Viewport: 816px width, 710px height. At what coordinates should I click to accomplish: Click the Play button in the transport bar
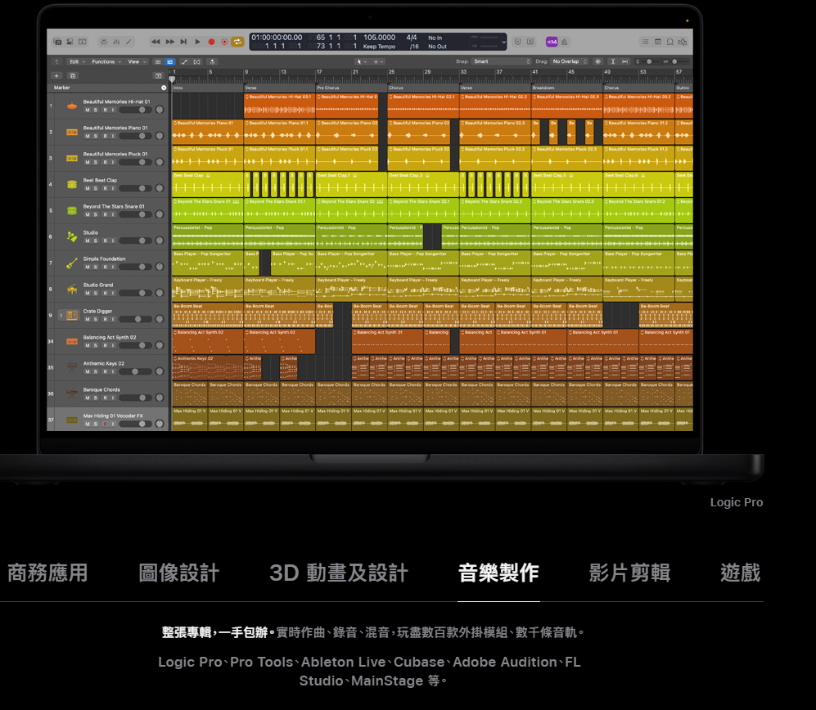pyautogui.click(x=197, y=42)
